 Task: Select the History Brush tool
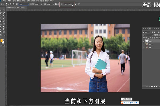pos(4,21)
